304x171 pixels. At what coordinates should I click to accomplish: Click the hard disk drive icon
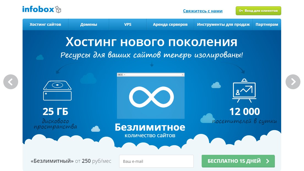click(57, 91)
